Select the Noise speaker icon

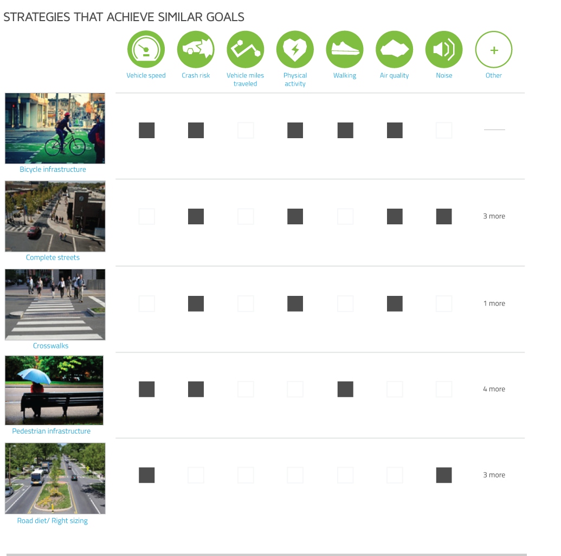coord(444,49)
